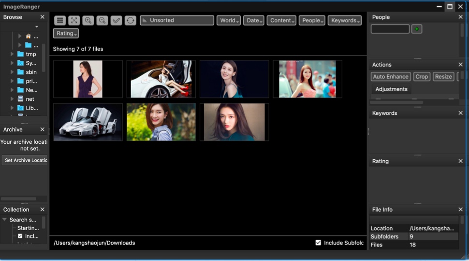Close the Browse panel
This screenshot has height=261, width=469.
pyautogui.click(x=42, y=17)
